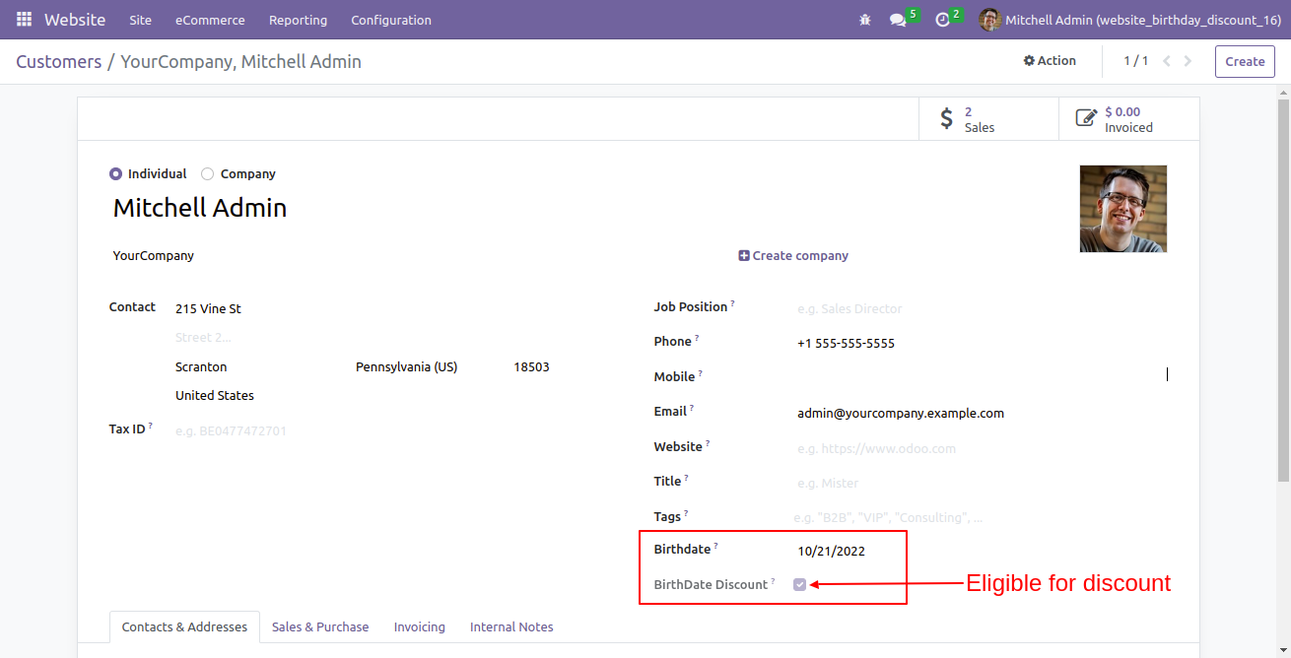Go to next record arrow
This screenshot has width=1291, height=658.
[1188, 61]
